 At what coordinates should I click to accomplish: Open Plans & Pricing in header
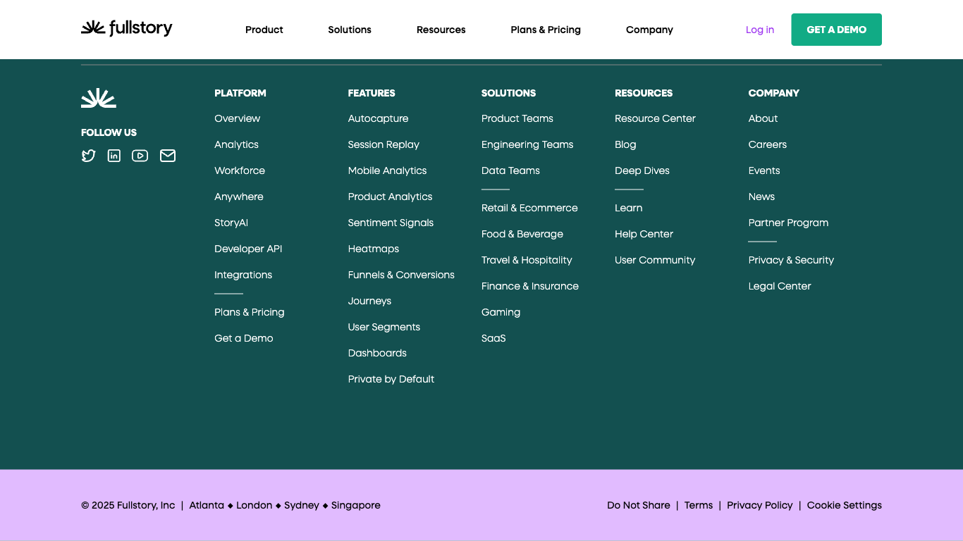(546, 30)
